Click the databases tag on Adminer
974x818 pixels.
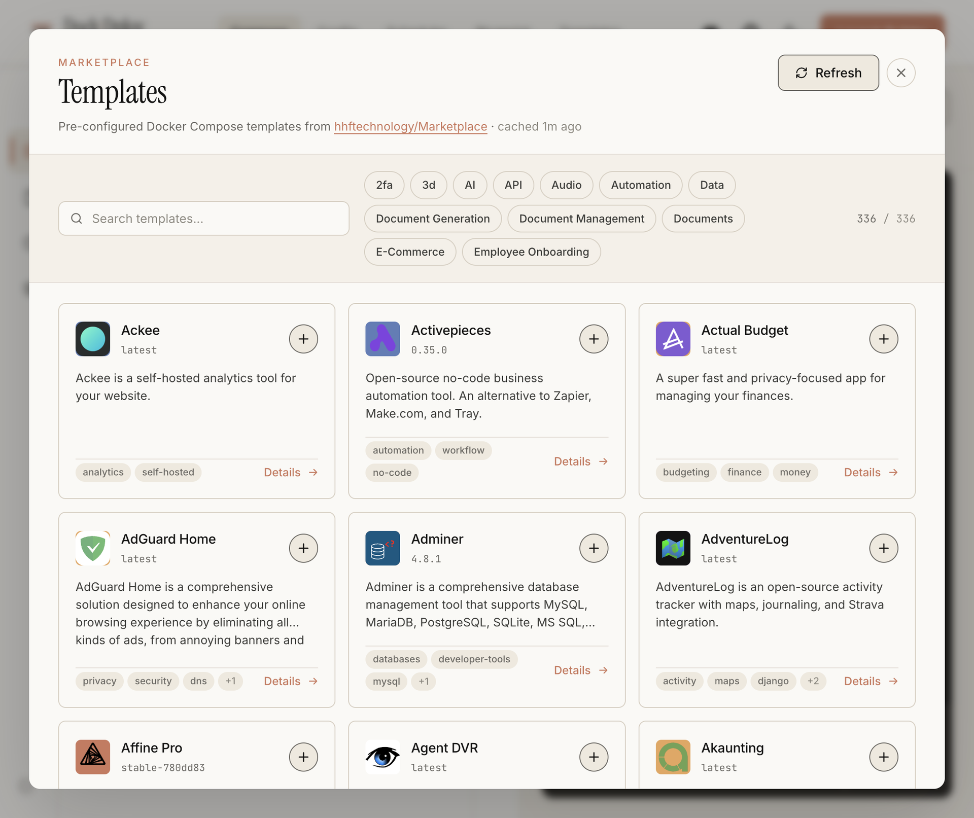[396, 659]
